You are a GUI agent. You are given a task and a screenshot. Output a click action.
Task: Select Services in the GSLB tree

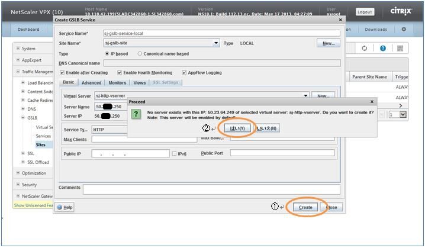click(x=43, y=136)
